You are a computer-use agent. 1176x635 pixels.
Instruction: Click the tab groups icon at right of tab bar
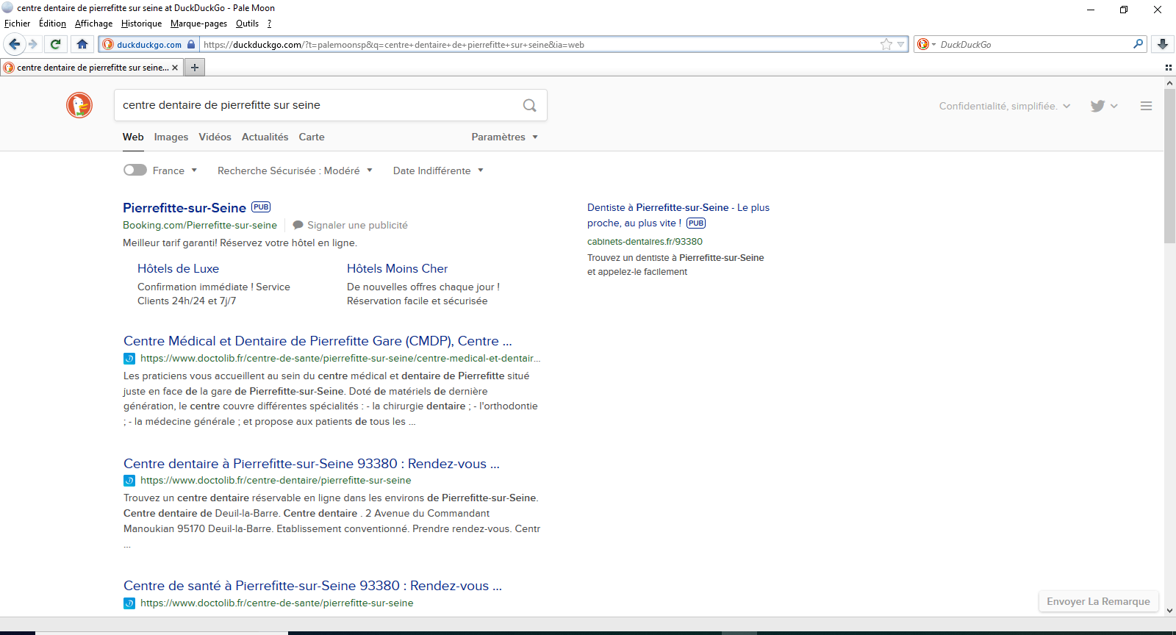(x=1169, y=68)
